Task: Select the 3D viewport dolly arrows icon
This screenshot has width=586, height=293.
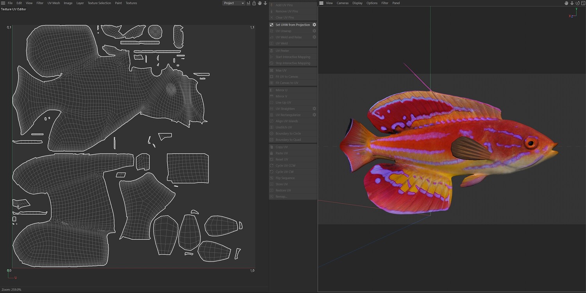Action: (572, 3)
